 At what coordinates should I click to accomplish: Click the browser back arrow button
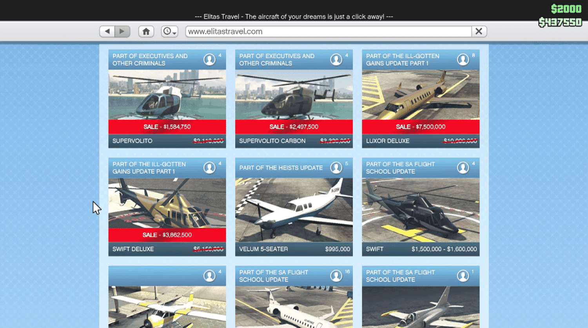point(107,31)
